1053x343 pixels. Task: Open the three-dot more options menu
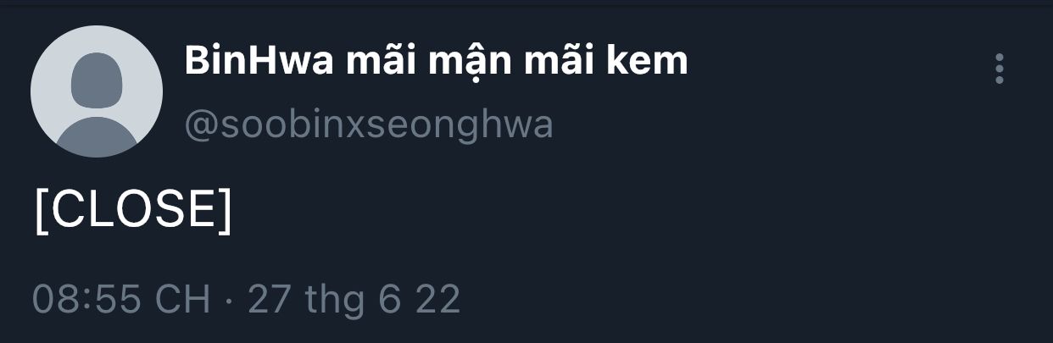[1000, 69]
